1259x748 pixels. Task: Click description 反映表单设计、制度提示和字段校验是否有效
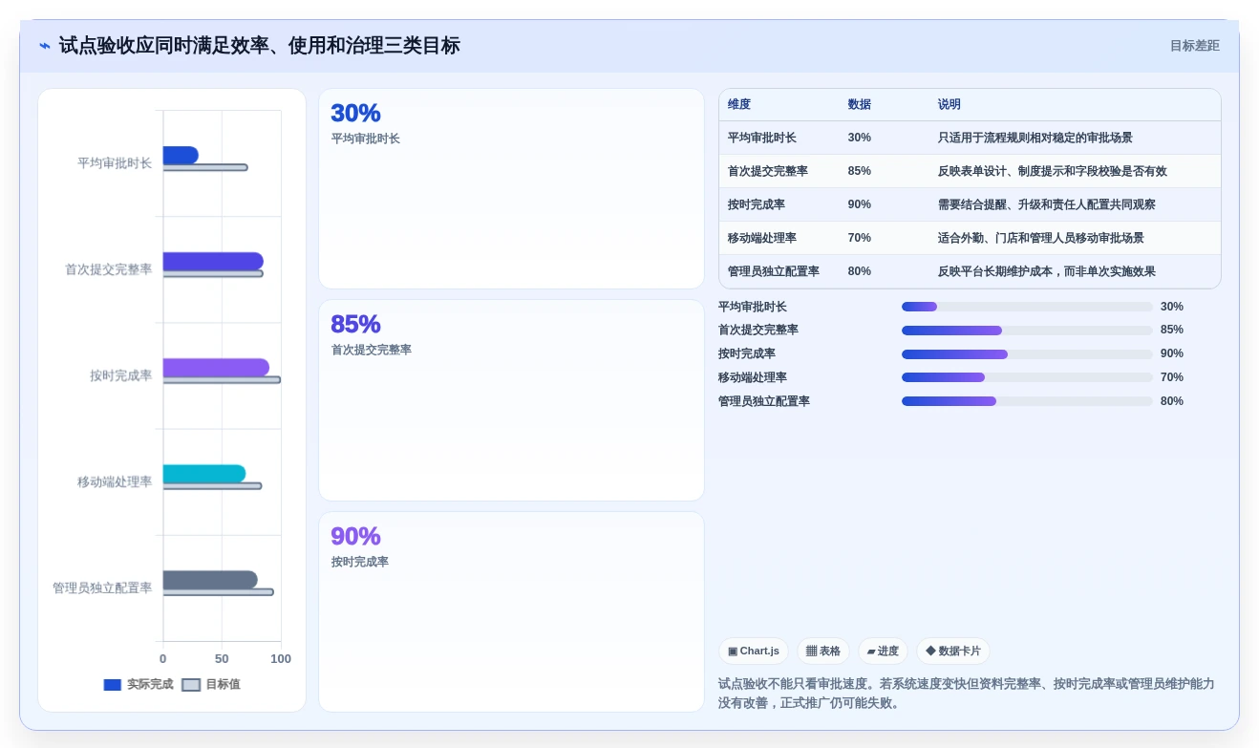pyautogui.click(x=1053, y=171)
